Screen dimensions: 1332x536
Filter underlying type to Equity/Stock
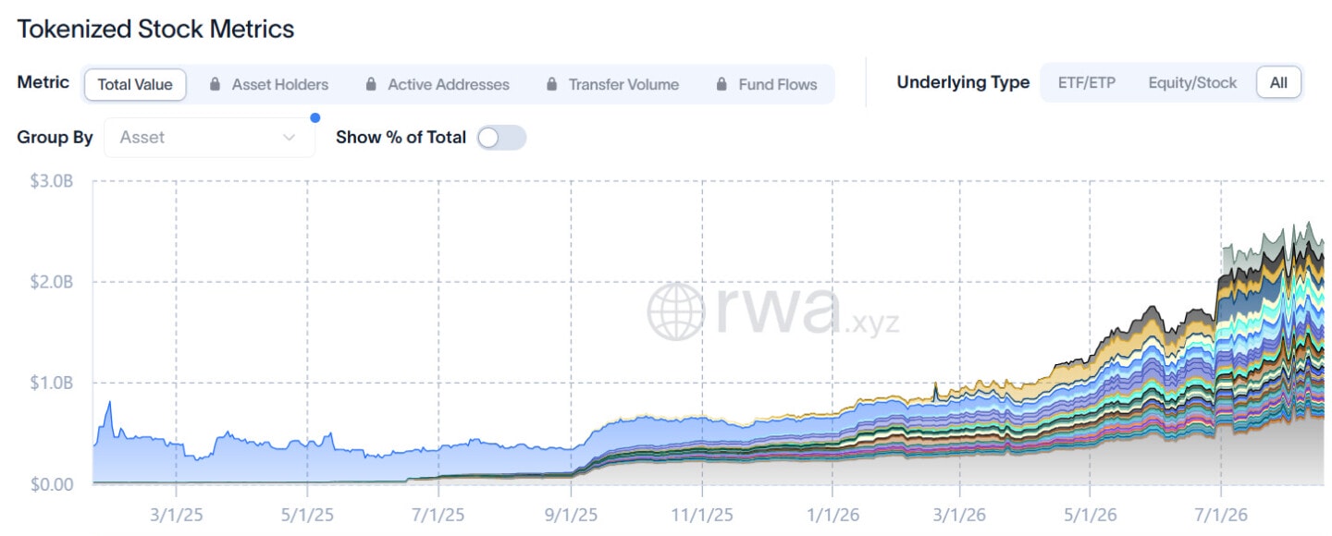[1192, 82]
